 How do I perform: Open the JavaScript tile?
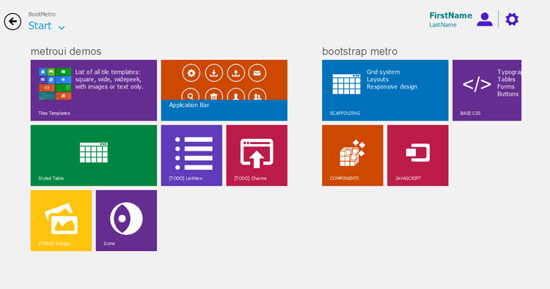click(x=418, y=155)
